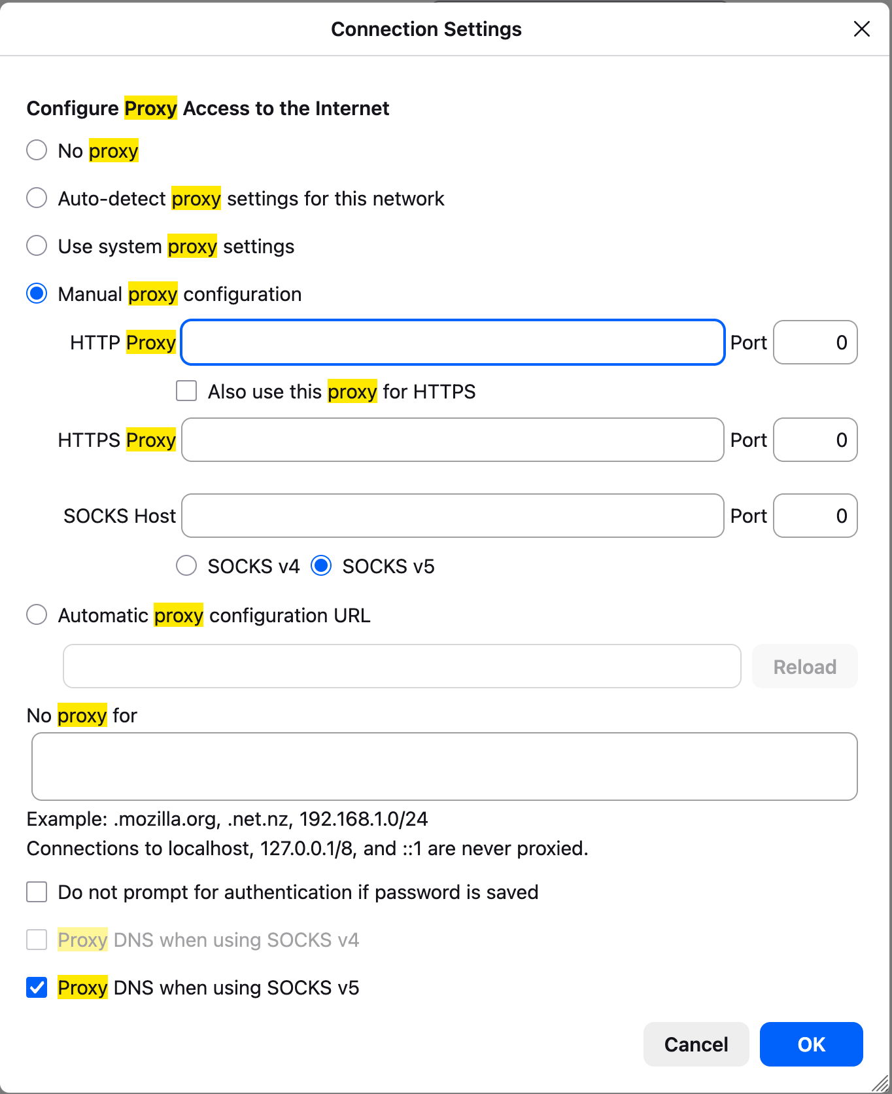Enable Also use this proxy for HTTPS
Image resolution: width=892 pixels, height=1094 pixels.
(186, 391)
